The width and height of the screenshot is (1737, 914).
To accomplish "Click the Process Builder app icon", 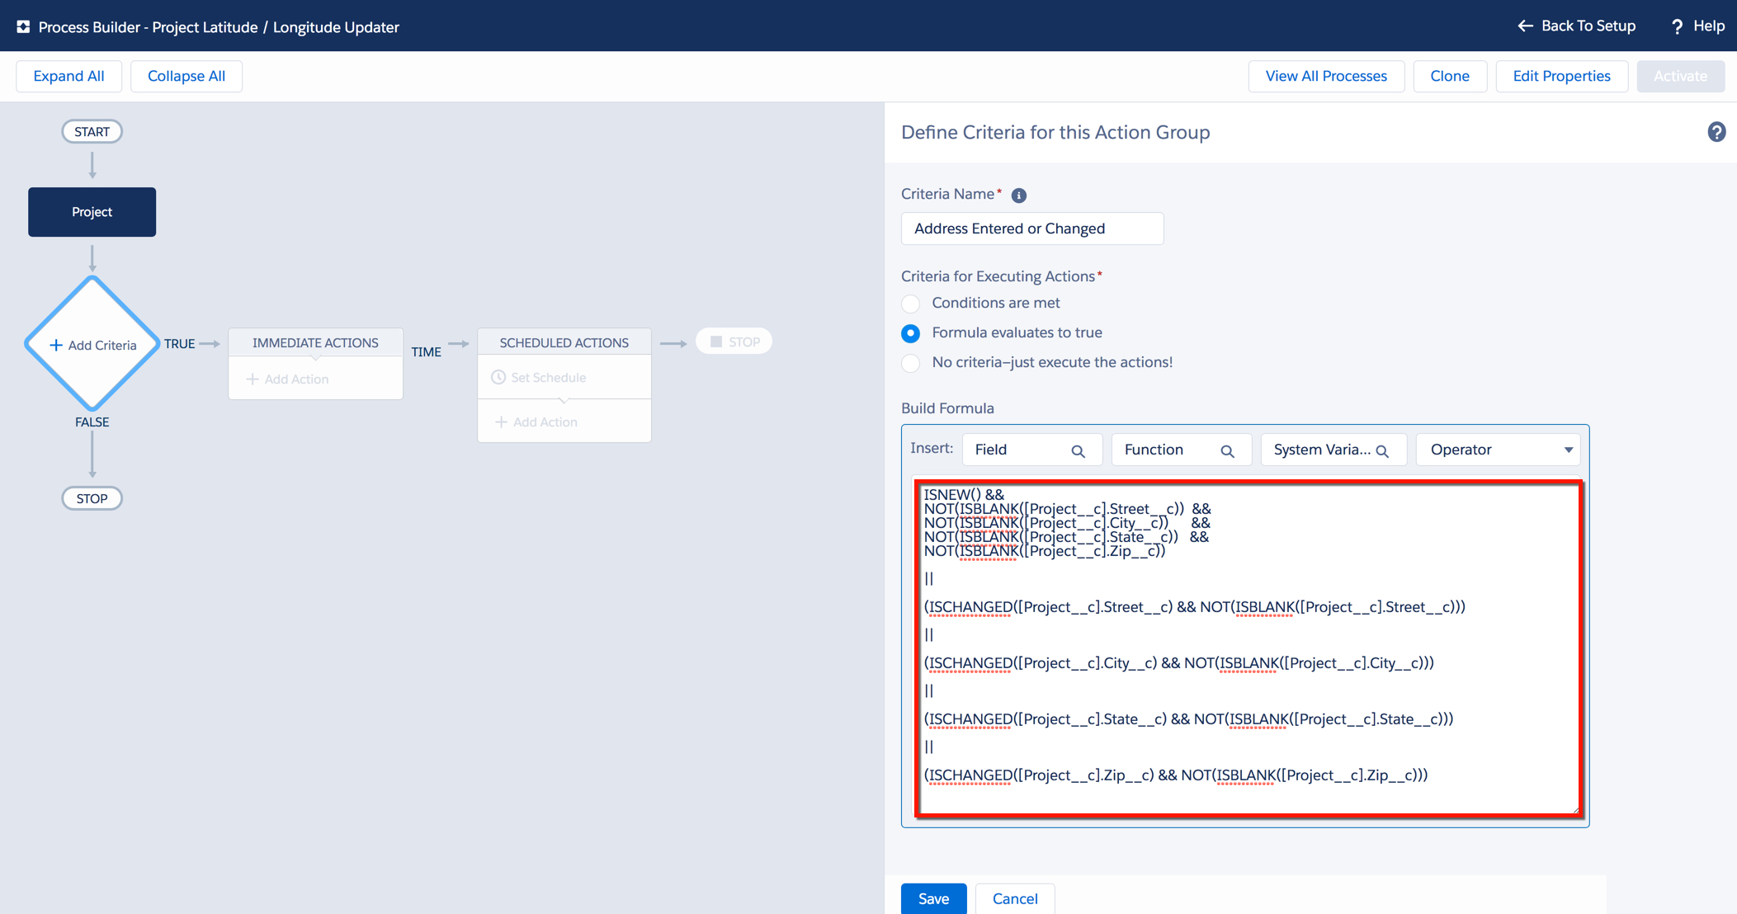I will pos(23,26).
